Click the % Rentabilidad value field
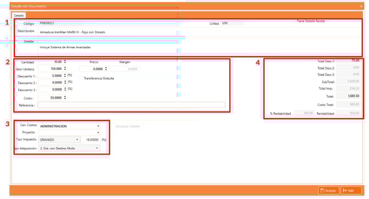Image resolution: width=369 pixels, height=199 pixels. tap(305, 113)
